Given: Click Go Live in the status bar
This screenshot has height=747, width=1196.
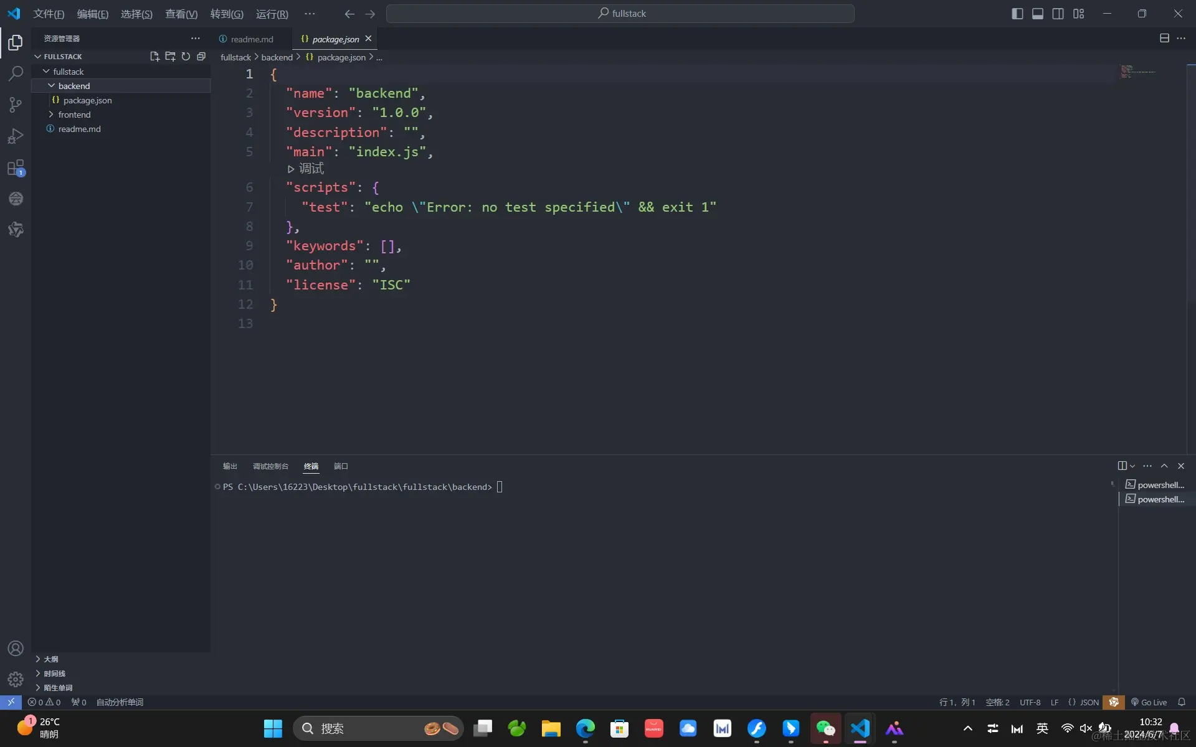Looking at the screenshot, I should [x=1149, y=702].
